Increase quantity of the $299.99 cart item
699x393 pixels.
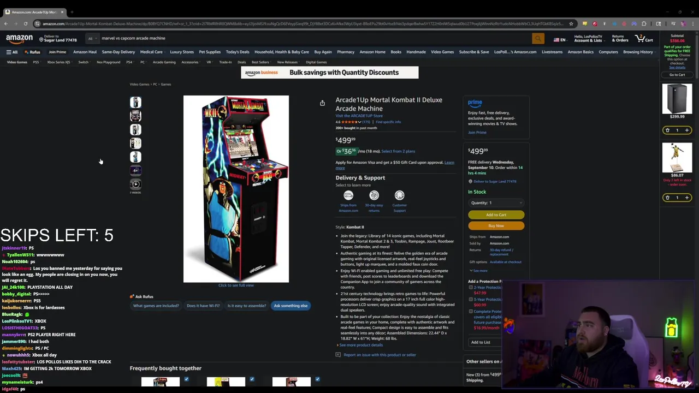coord(687,130)
